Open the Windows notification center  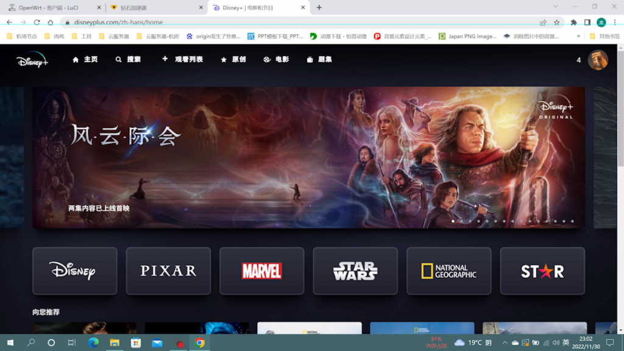coord(610,342)
